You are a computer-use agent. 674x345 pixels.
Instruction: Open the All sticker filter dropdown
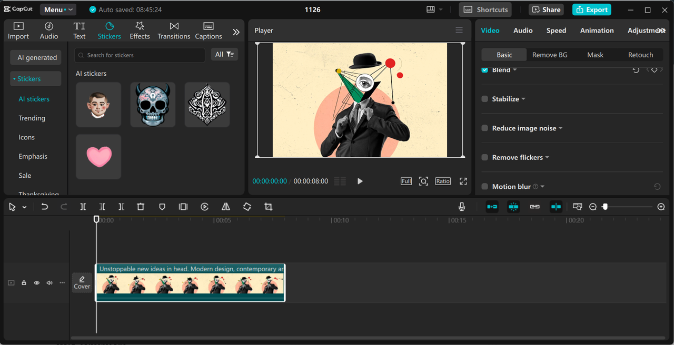pos(225,55)
